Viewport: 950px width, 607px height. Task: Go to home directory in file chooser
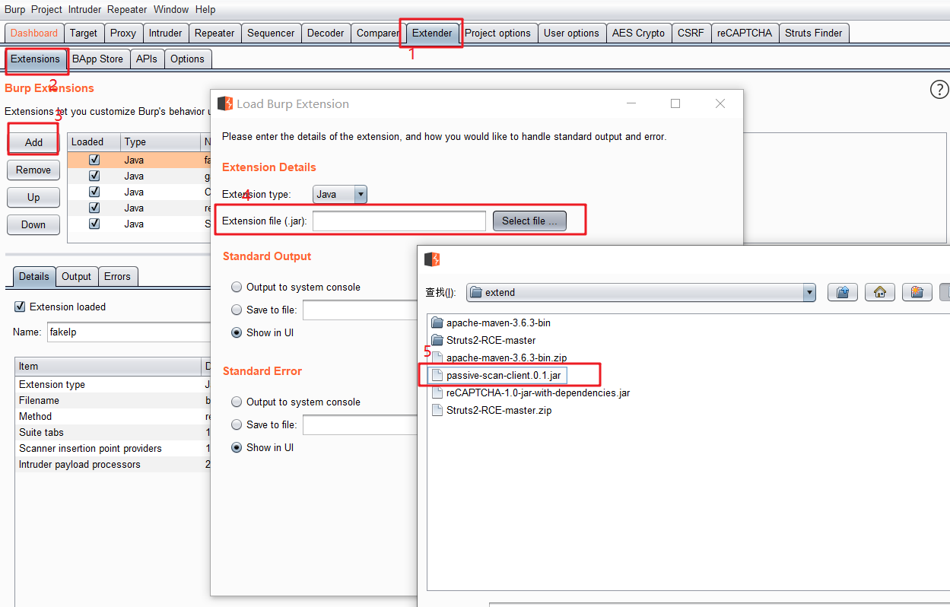[x=880, y=292]
